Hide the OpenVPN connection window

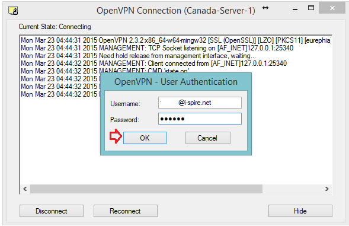pyautogui.click(x=300, y=211)
